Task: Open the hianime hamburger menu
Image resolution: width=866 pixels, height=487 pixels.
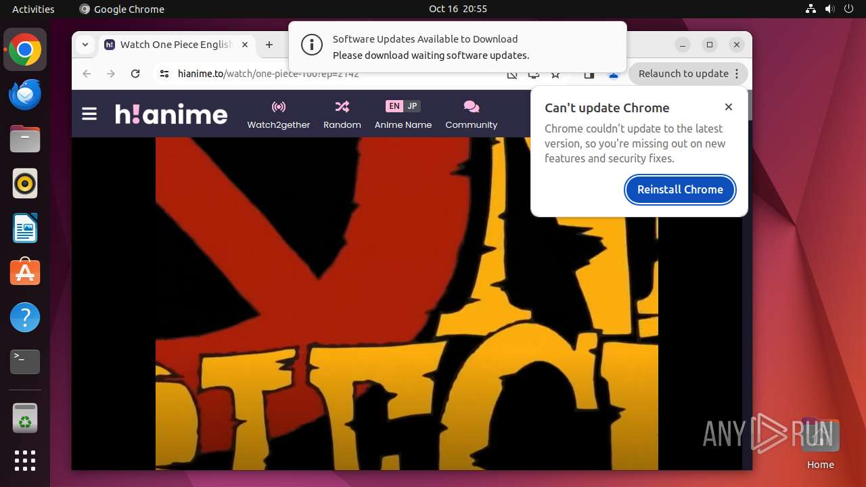Action: coord(89,114)
